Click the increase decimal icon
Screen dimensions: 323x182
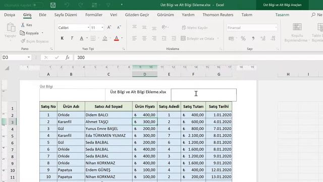click(x=263, y=38)
